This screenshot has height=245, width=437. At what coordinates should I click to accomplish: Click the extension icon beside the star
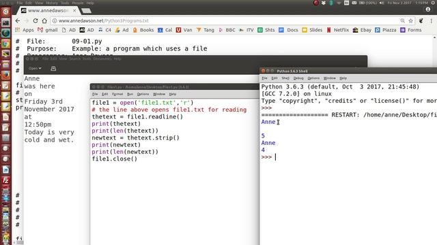tap(421, 21)
